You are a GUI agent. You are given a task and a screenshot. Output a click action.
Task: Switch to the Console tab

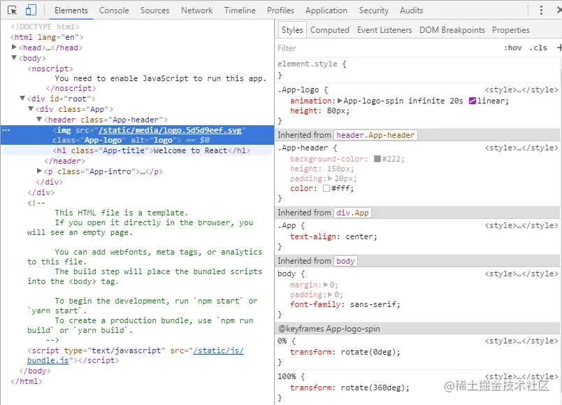[x=114, y=10]
